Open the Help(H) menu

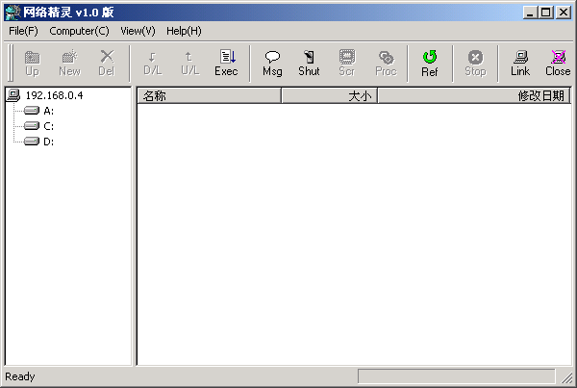[x=184, y=31]
